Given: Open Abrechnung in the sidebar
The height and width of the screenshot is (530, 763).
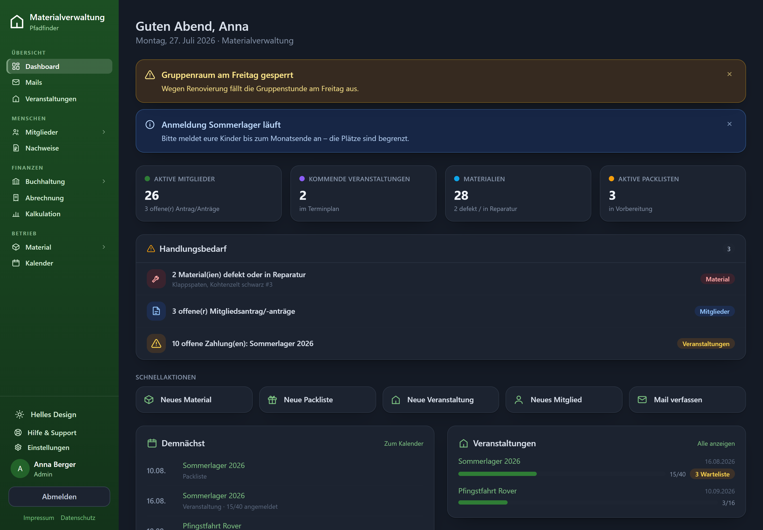Looking at the screenshot, I should pos(59,198).
